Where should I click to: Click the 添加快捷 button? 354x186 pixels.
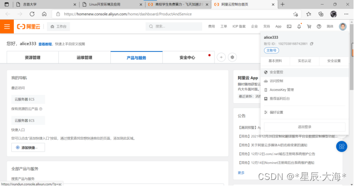coord(28,147)
